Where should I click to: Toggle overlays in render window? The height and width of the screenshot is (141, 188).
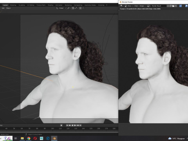point(186,6)
